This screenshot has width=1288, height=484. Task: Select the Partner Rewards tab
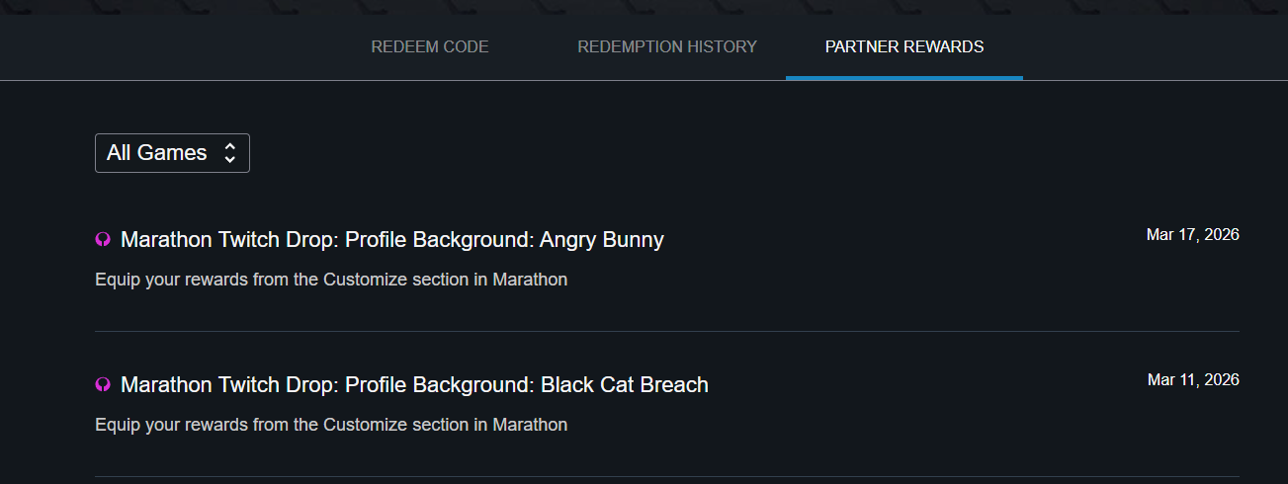pos(904,46)
